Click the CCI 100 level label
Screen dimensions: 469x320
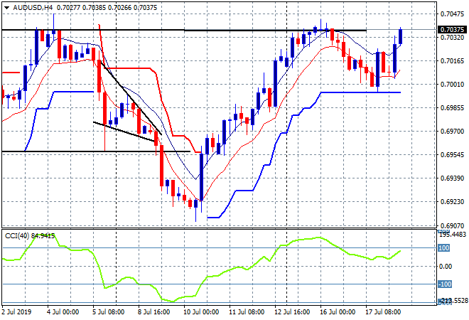[444, 248]
